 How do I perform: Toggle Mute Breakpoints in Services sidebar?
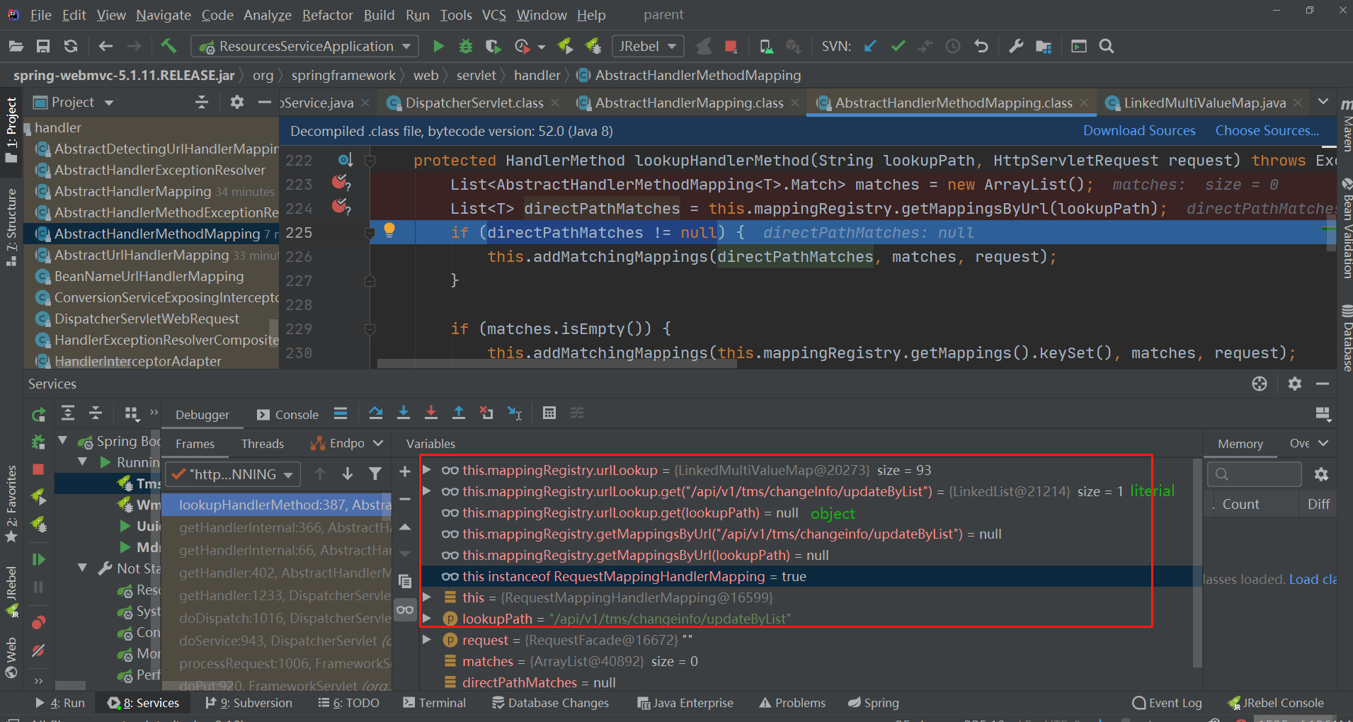38,650
